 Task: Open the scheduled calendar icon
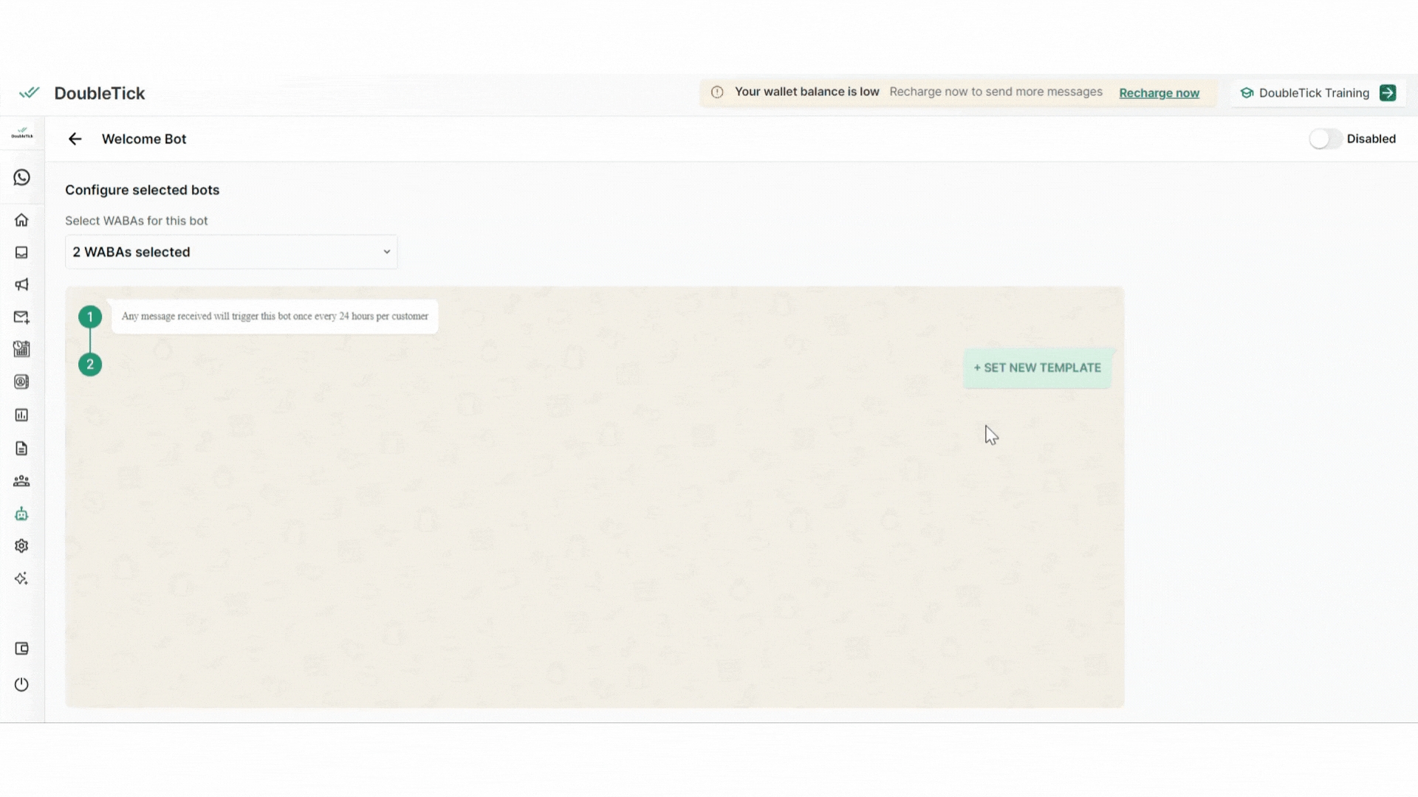pos(21,349)
